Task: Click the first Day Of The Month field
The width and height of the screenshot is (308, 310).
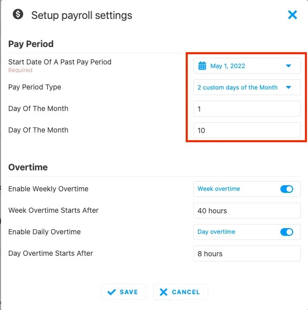Action: (247, 109)
